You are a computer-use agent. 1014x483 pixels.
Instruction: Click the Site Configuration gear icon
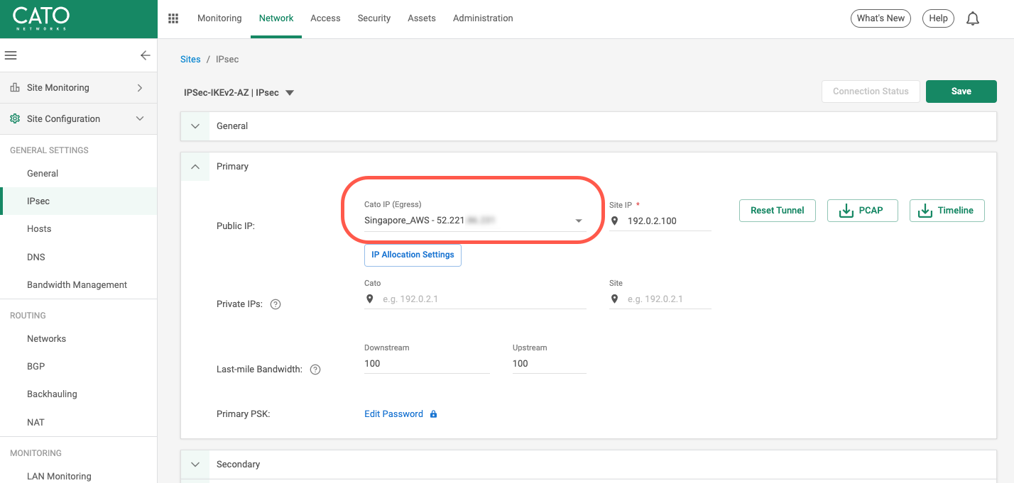(14, 118)
